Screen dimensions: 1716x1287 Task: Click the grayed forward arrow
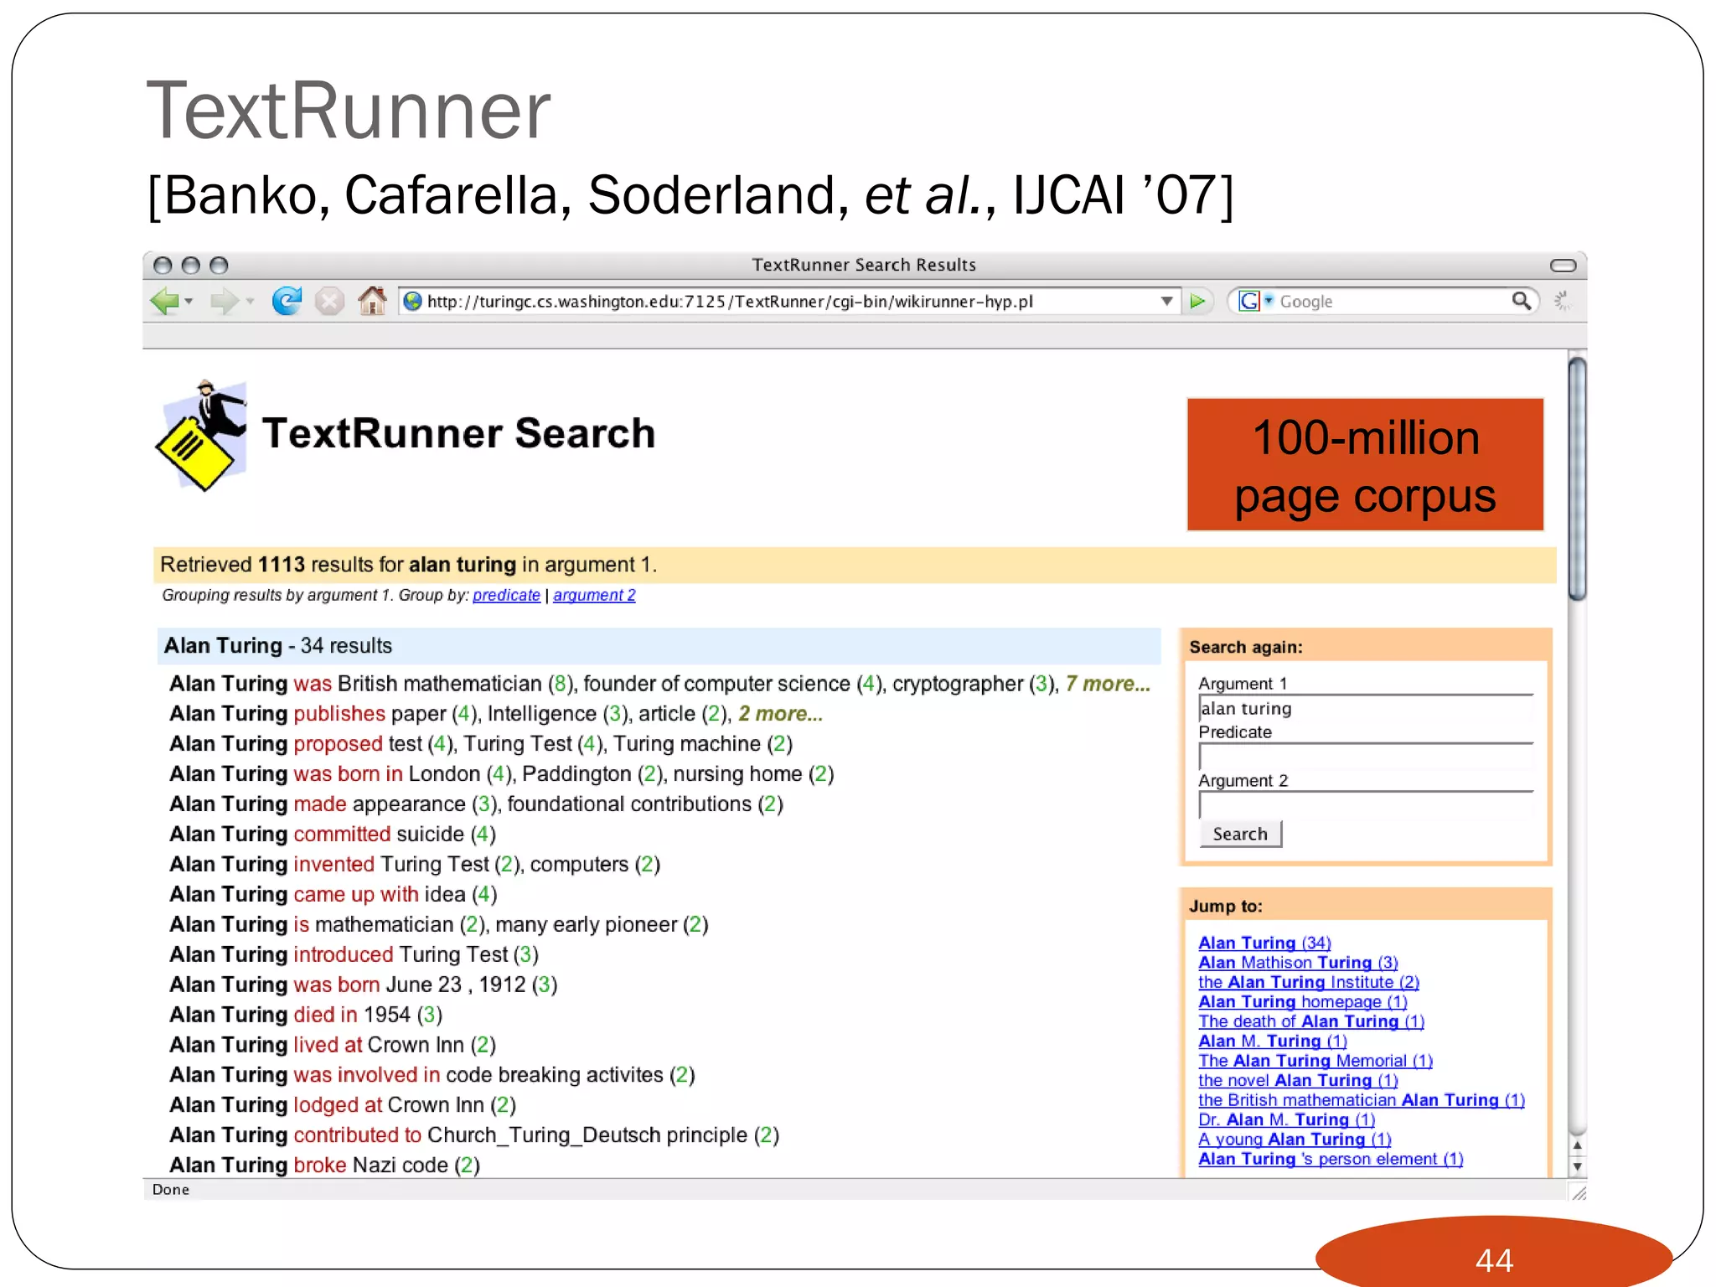point(224,301)
